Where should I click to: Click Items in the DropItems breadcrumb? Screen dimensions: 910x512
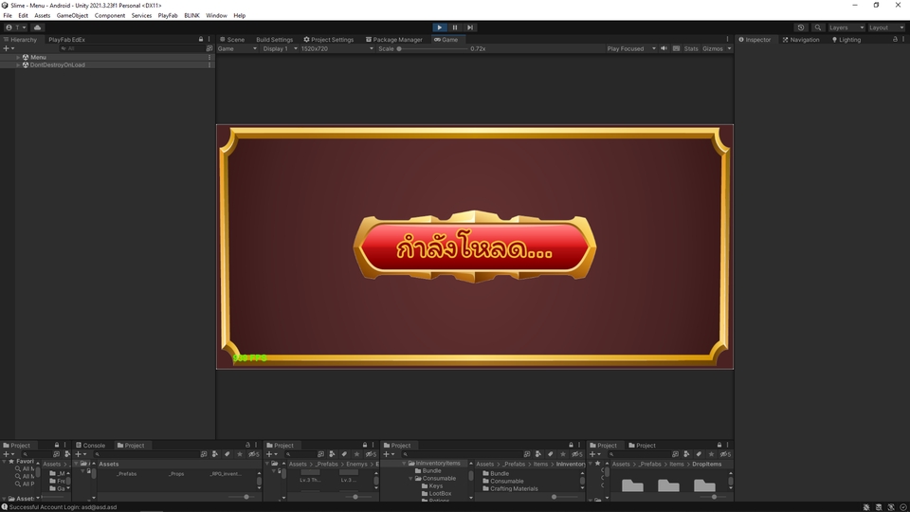pyautogui.click(x=677, y=464)
